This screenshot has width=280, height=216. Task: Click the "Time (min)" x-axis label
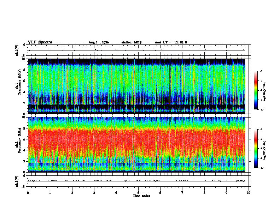coord(141,196)
